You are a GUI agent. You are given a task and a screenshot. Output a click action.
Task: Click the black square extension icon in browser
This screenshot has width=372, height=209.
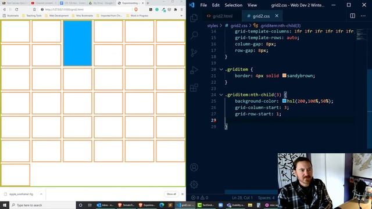pos(151,9)
